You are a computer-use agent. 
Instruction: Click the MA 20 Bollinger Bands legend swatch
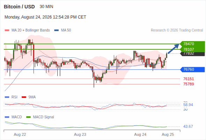(7, 30)
